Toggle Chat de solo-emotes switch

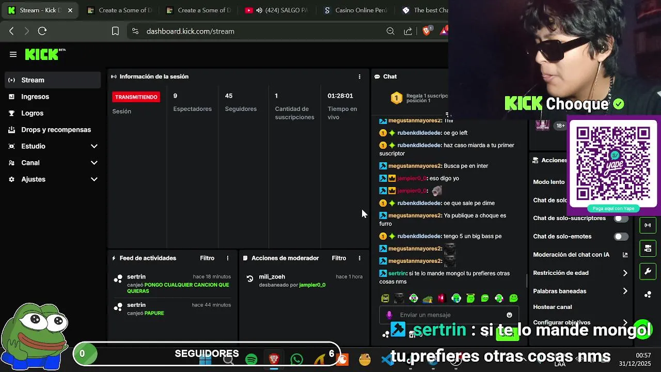click(x=621, y=236)
